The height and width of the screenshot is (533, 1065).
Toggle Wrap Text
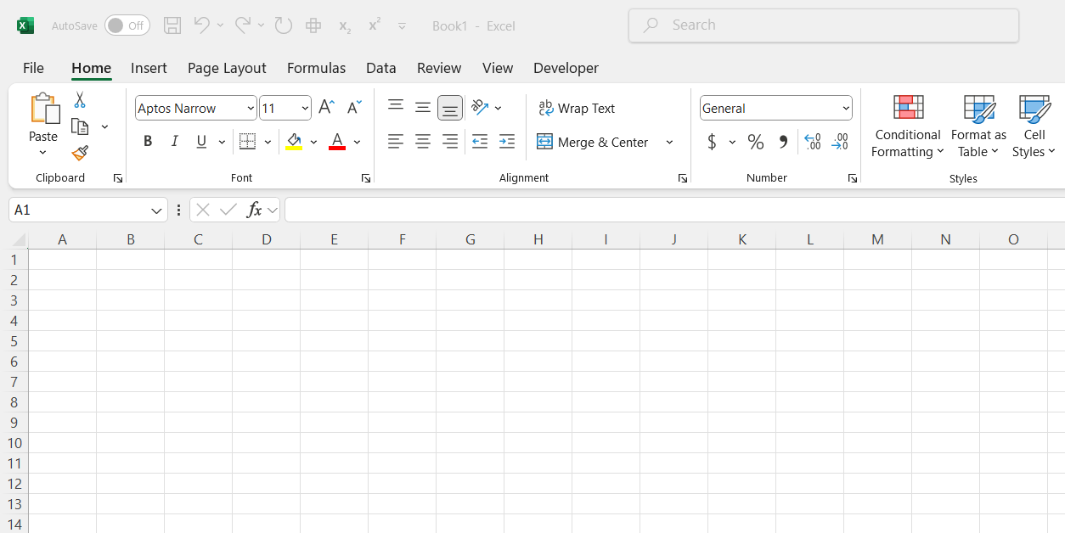pos(578,108)
